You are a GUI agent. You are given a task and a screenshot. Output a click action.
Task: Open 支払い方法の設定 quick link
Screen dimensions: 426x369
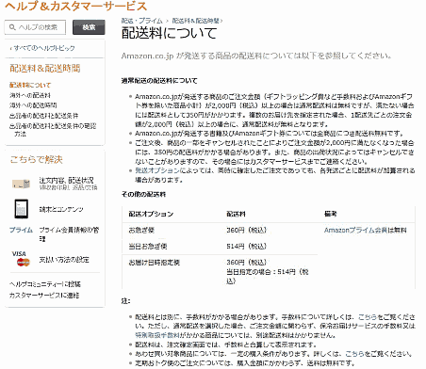(64, 260)
